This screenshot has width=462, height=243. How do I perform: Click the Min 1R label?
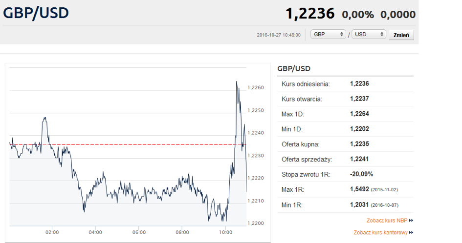[x=292, y=205]
